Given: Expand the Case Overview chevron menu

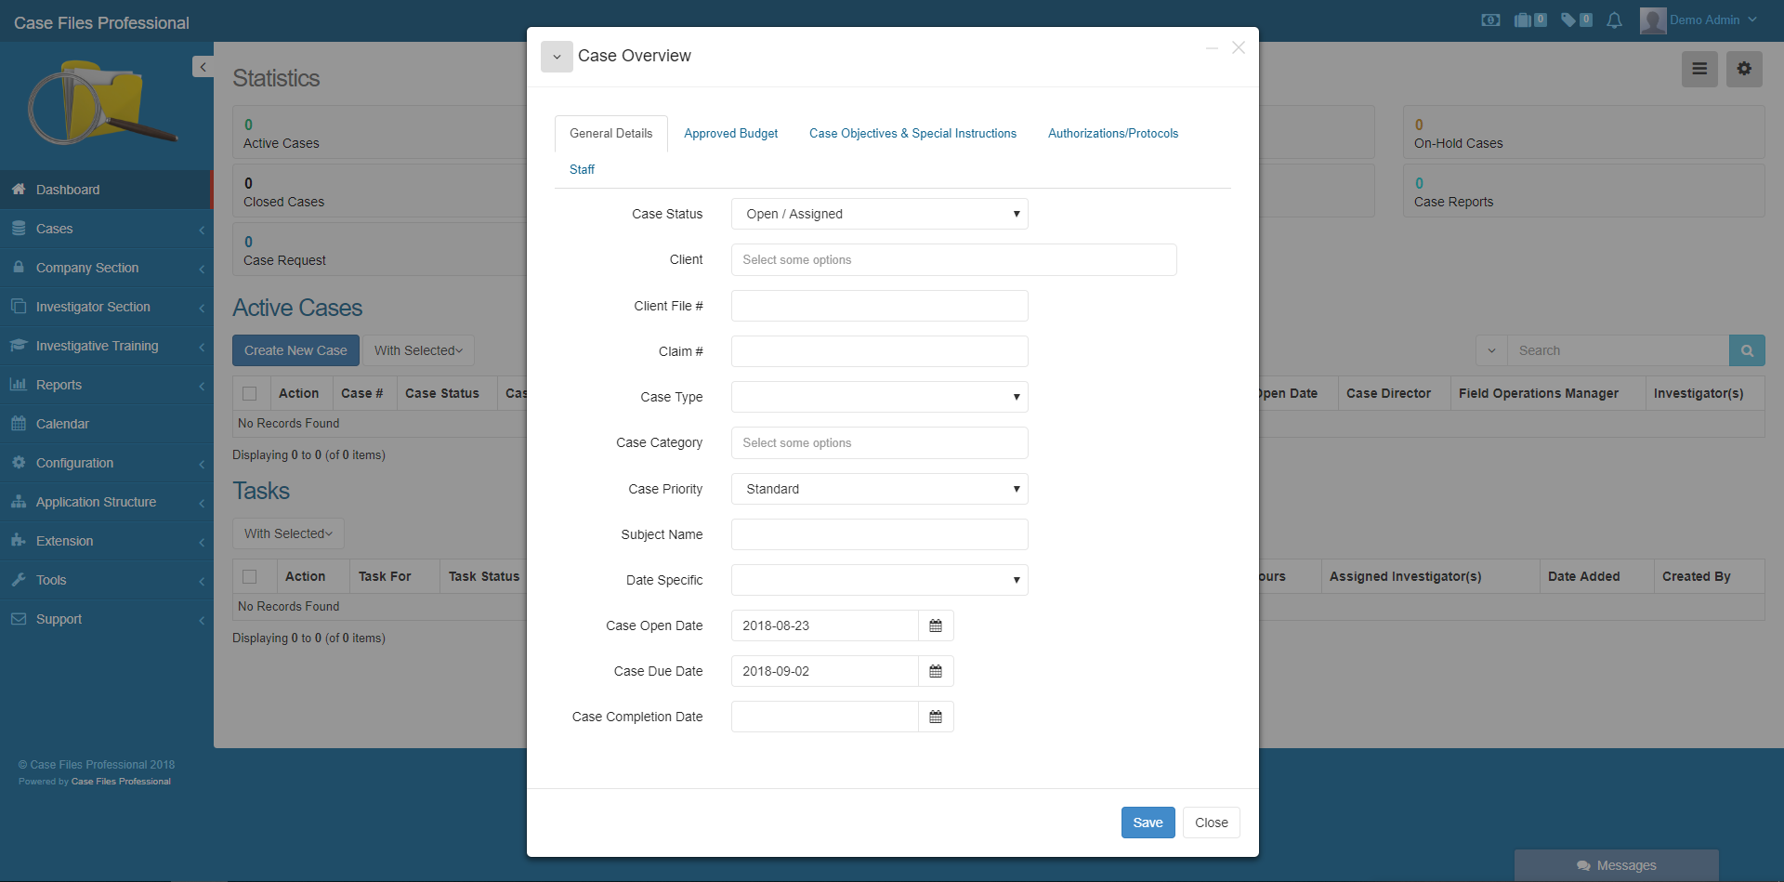Looking at the screenshot, I should (557, 57).
